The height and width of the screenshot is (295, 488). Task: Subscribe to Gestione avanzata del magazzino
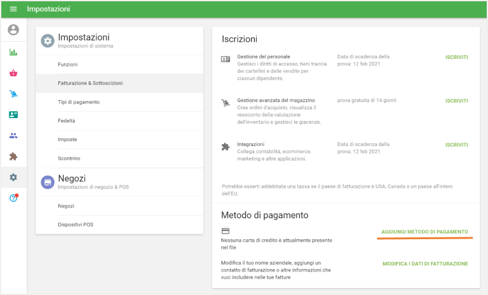pyautogui.click(x=456, y=101)
